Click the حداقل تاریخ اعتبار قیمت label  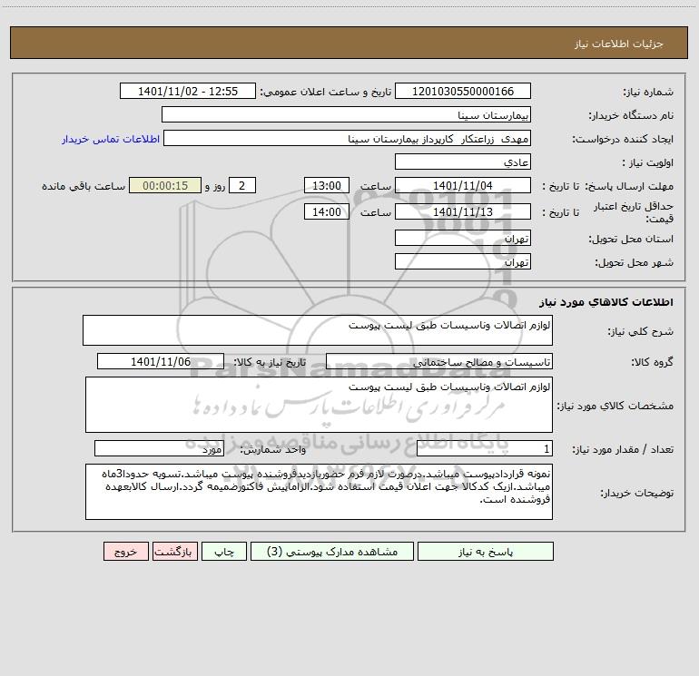click(x=634, y=212)
